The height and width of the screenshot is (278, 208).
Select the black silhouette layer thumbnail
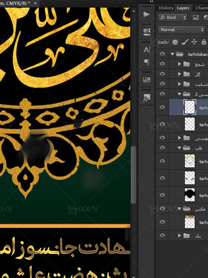[190, 195]
